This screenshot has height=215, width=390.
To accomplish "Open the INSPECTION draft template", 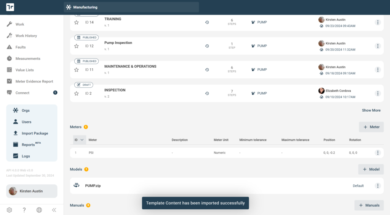I will tap(115, 90).
